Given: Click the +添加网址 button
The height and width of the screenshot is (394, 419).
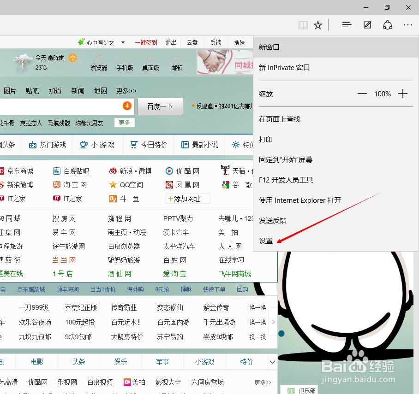Looking at the screenshot, I should [x=188, y=199].
